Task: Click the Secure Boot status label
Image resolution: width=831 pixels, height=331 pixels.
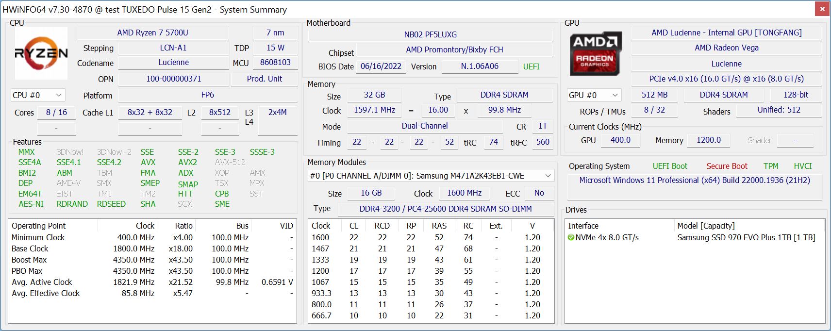Action: [x=727, y=166]
